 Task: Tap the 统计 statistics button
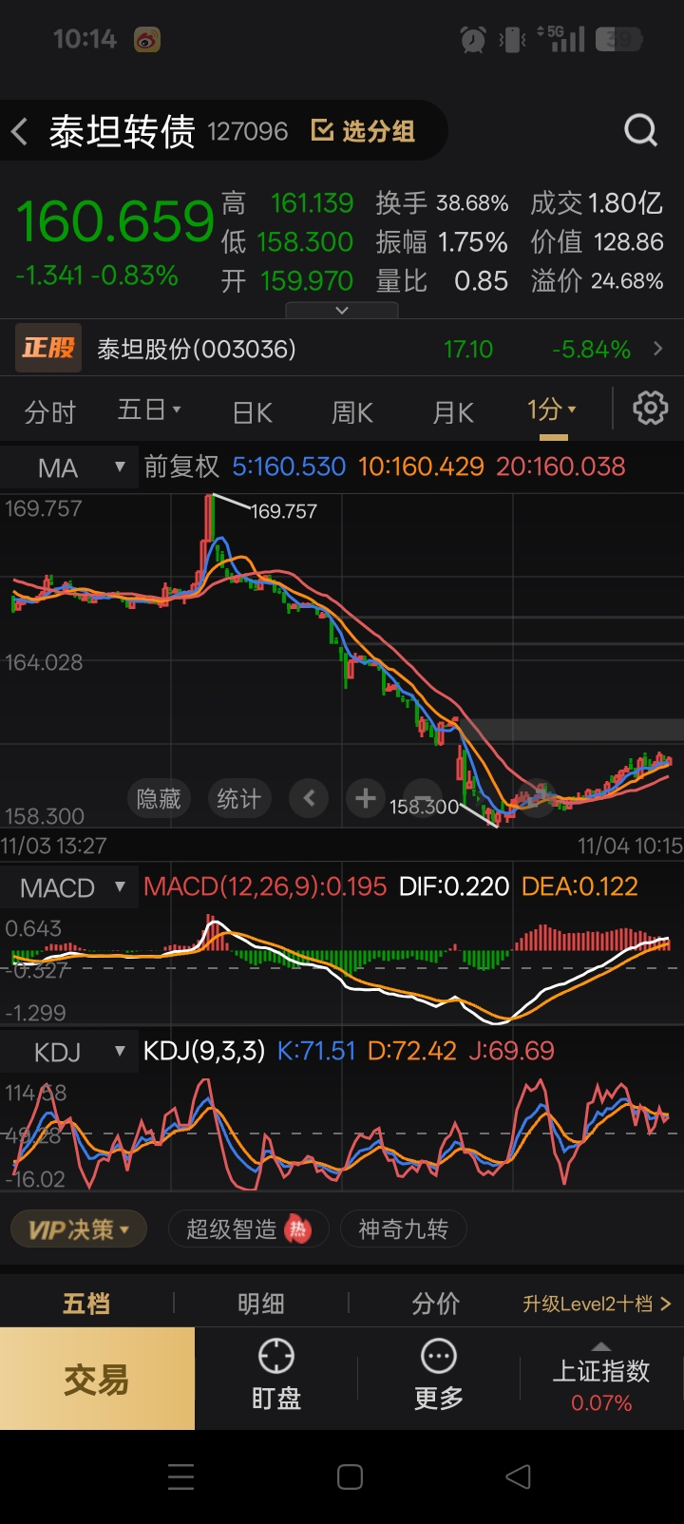pos(238,799)
